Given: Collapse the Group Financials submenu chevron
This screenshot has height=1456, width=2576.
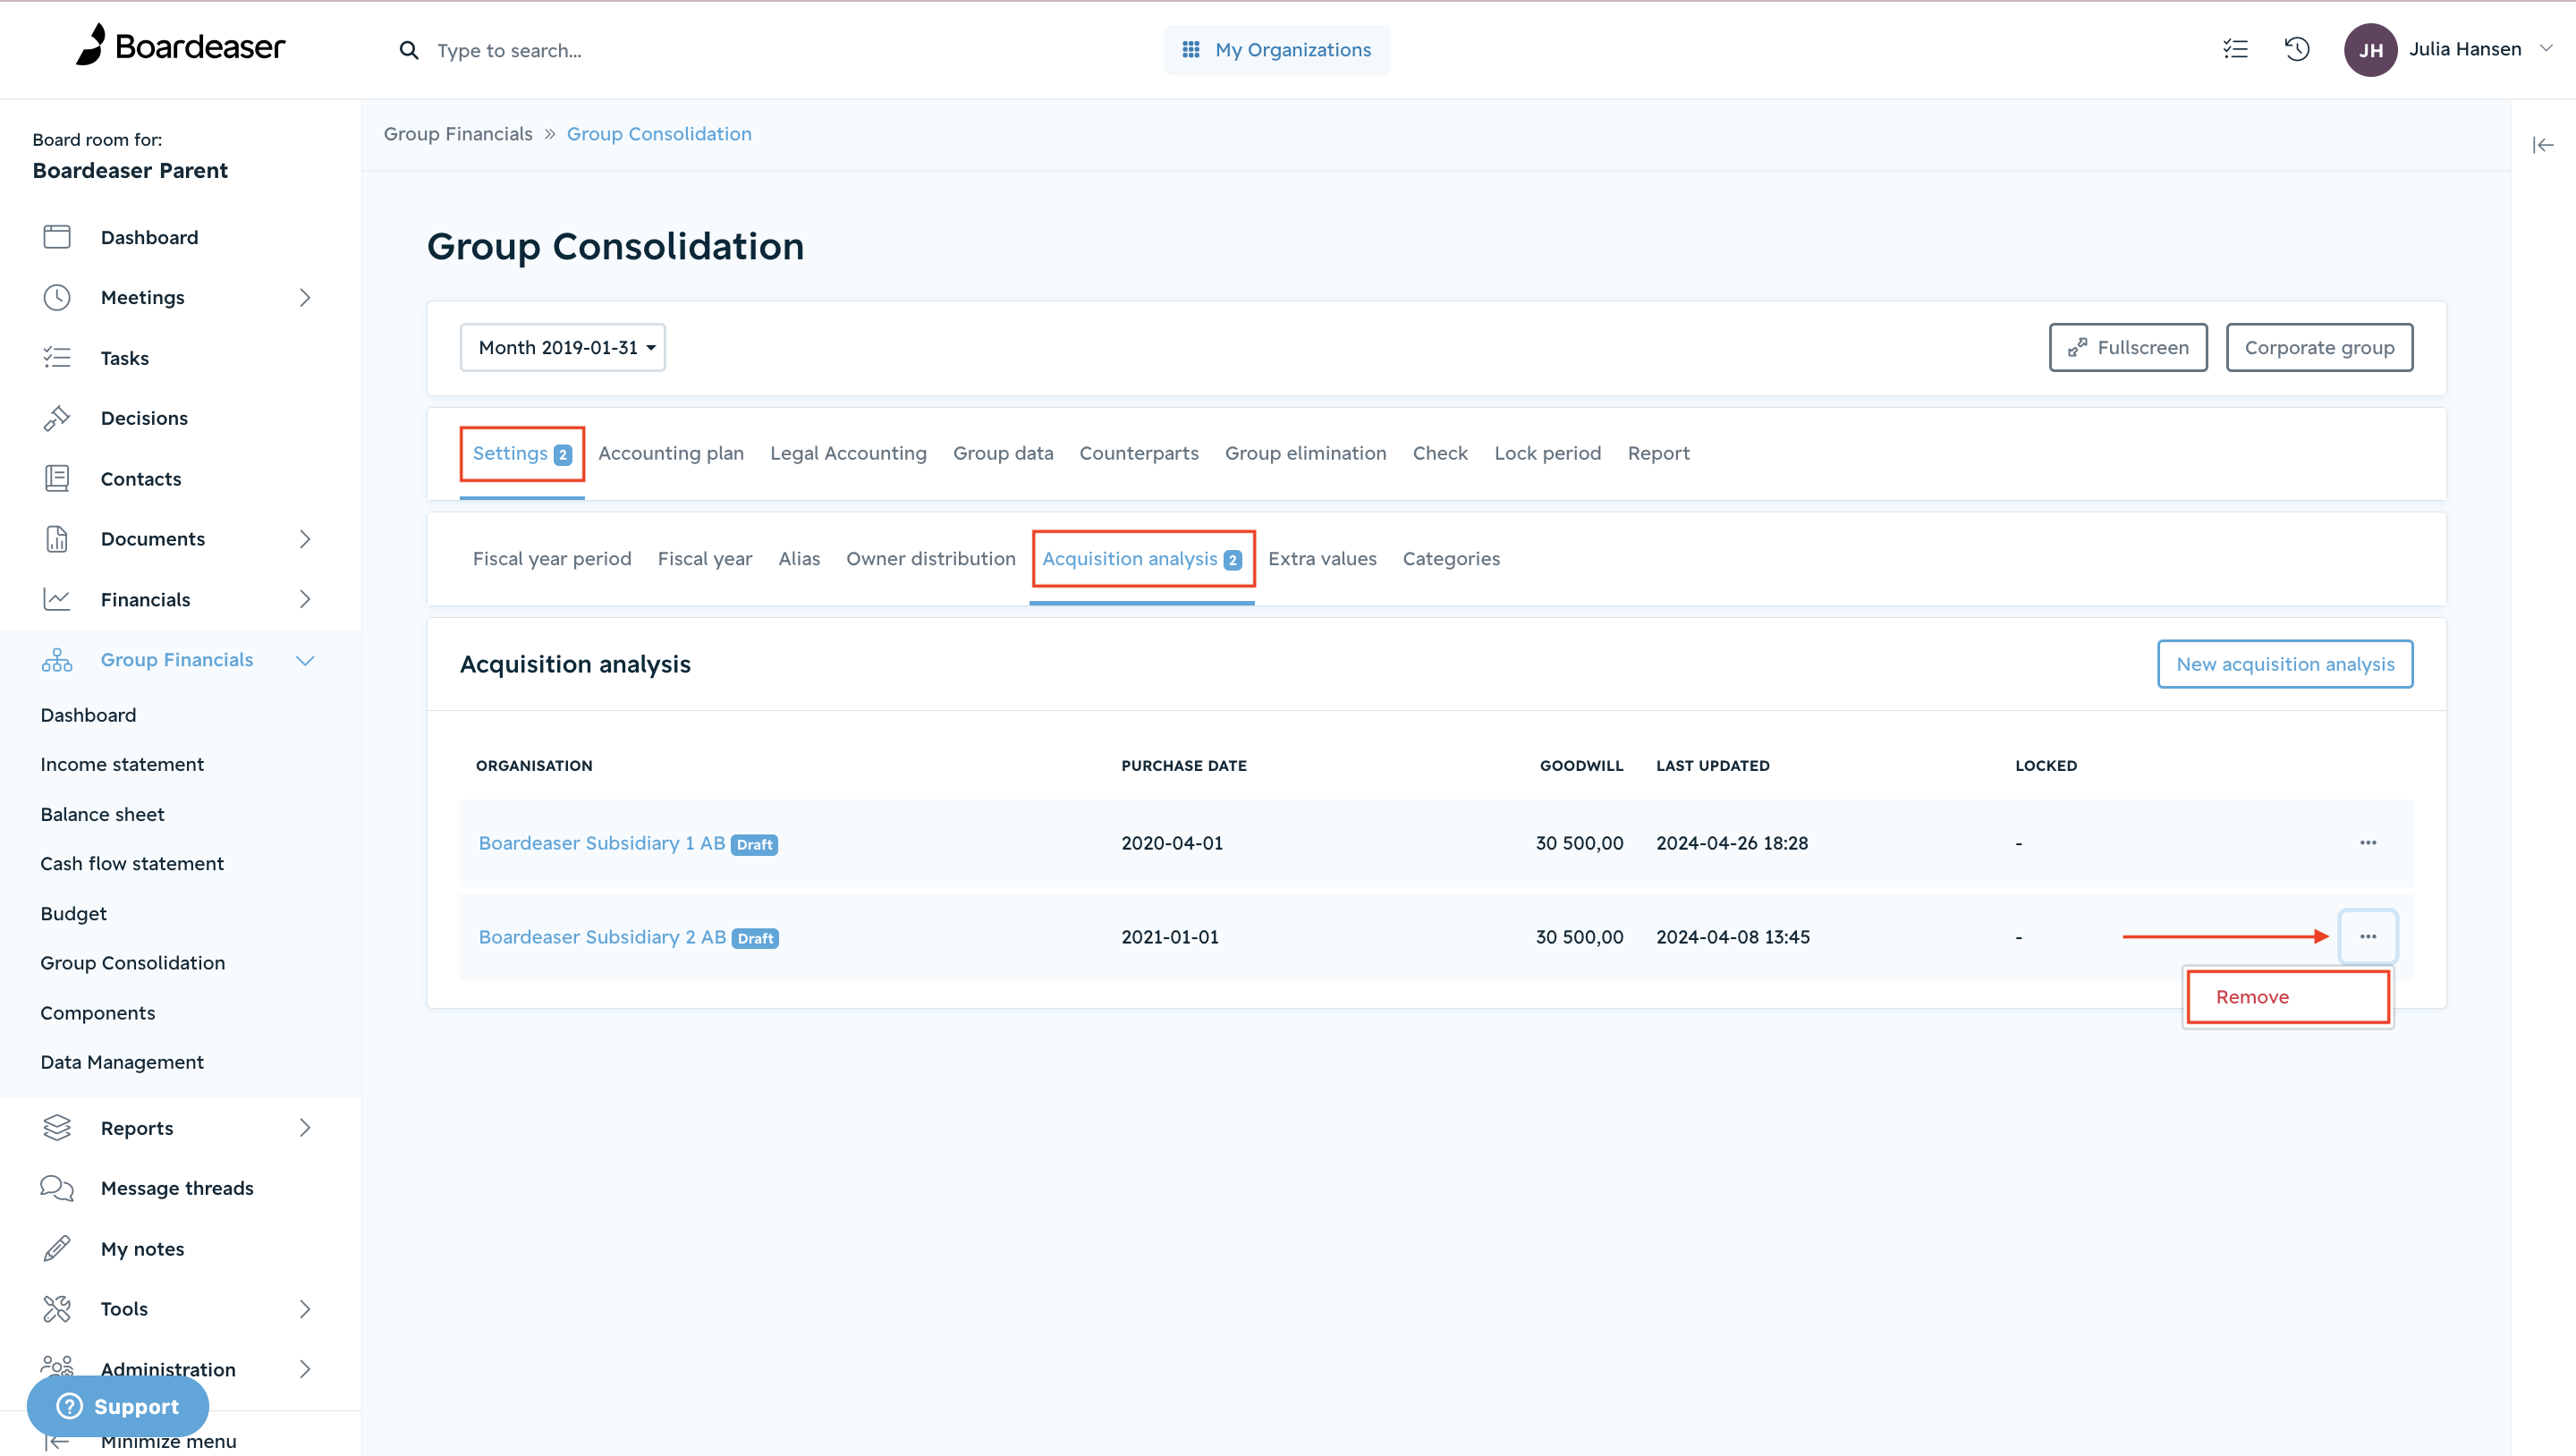Looking at the screenshot, I should pos(305,660).
